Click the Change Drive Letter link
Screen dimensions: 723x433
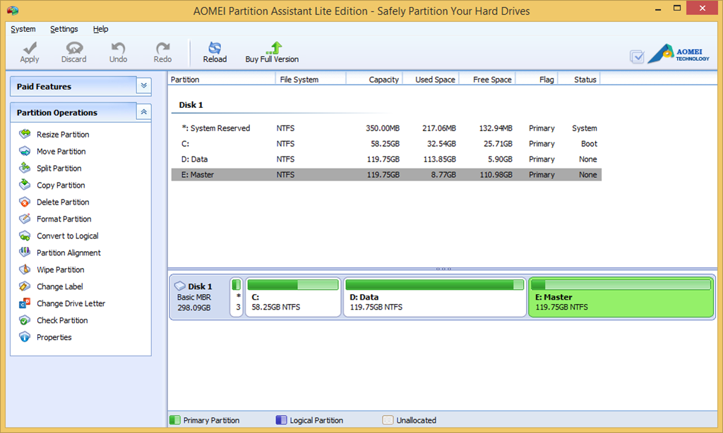71,303
